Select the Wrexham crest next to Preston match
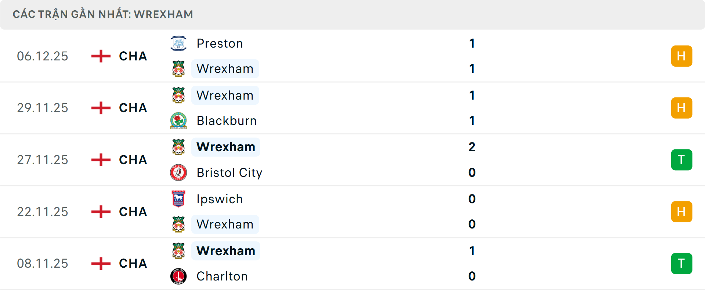This screenshot has height=290, width=705. coord(178,68)
